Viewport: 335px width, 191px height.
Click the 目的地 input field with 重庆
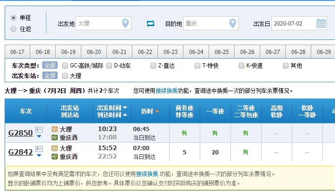coord(211,23)
